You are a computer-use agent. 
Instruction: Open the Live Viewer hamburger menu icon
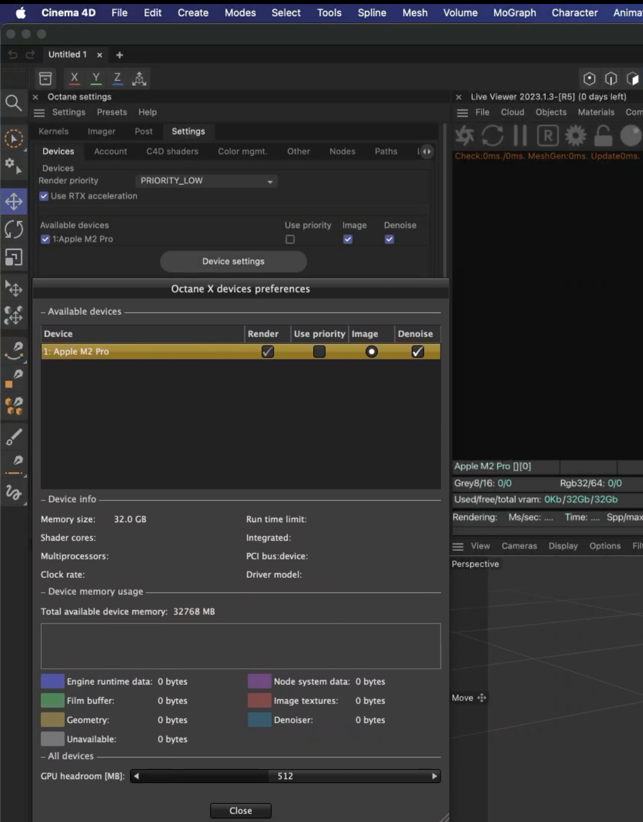(x=462, y=113)
